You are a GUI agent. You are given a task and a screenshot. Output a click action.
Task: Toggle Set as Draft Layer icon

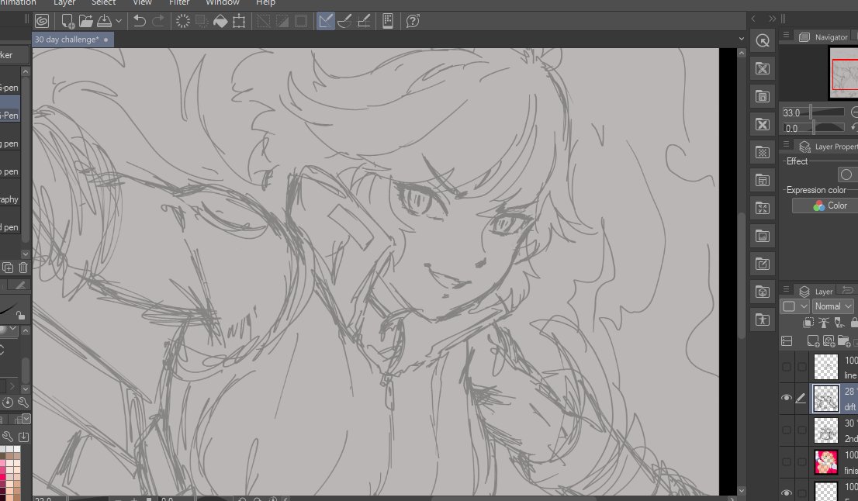[x=839, y=323]
